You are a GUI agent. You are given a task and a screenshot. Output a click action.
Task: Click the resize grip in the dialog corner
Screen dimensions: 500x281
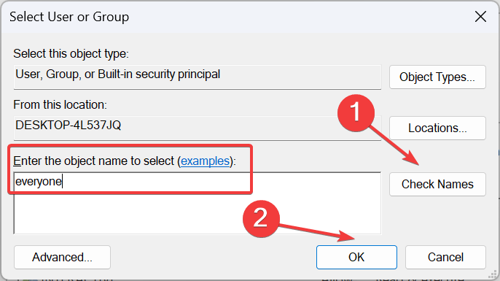[x=493, y=274]
